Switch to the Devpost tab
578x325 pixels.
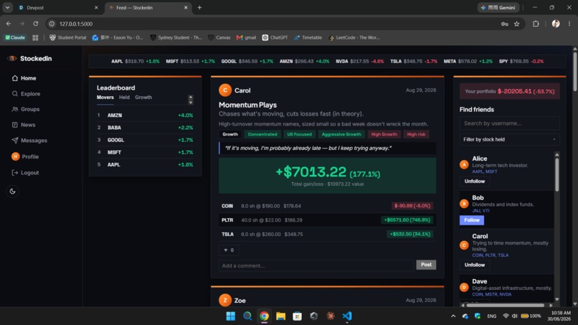click(59, 7)
